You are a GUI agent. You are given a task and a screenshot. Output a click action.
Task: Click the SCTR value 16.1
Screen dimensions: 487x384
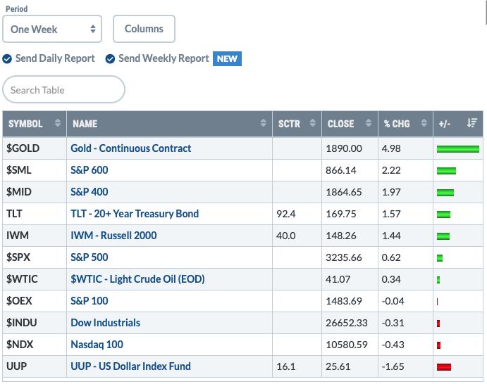click(285, 366)
